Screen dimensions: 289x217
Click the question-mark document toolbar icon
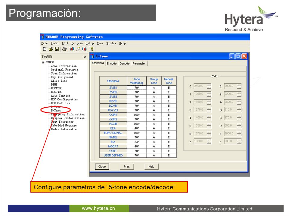(x=78, y=49)
